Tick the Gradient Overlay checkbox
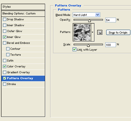The image size is (131, 121). [x=4, y=72]
